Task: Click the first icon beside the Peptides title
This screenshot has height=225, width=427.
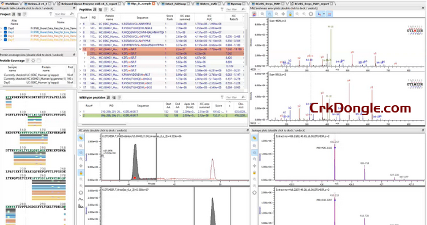Action: 95,10
